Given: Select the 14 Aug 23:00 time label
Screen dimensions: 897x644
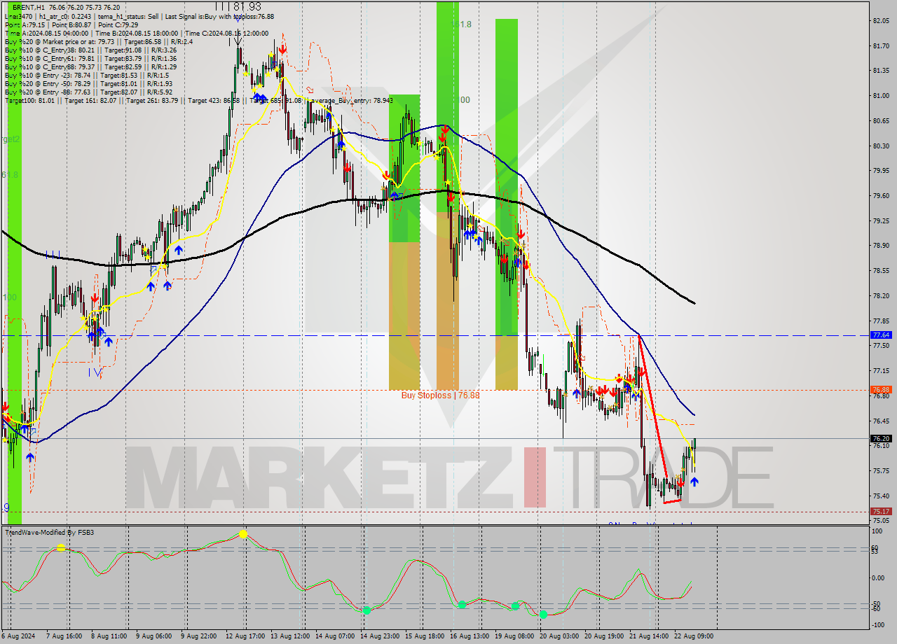Looking at the screenshot, I should [380, 637].
